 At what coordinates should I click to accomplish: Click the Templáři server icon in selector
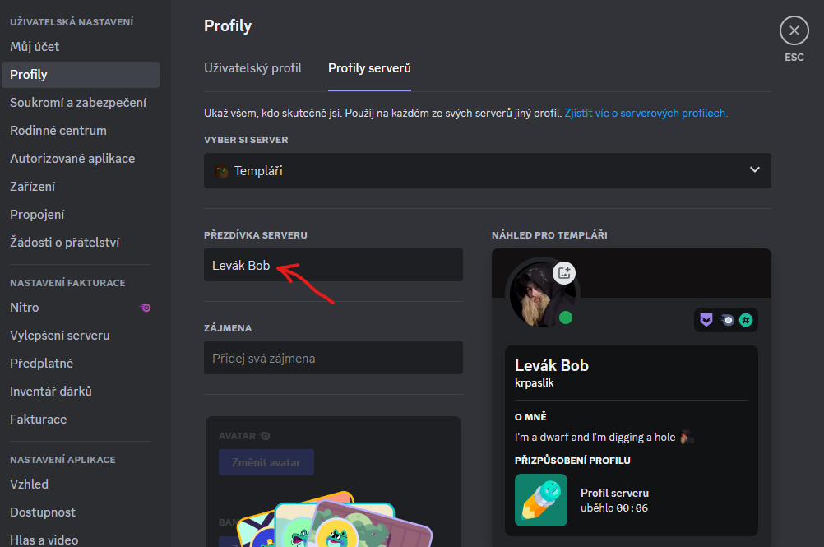coord(221,171)
